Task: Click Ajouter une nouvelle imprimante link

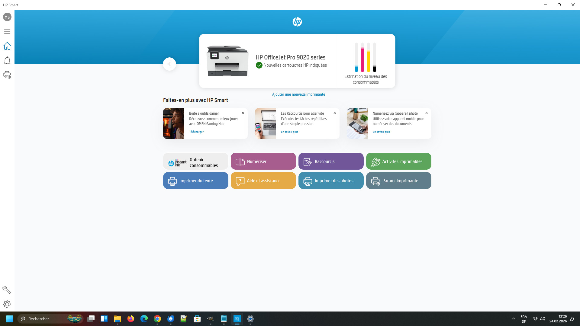Action: click(x=298, y=94)
